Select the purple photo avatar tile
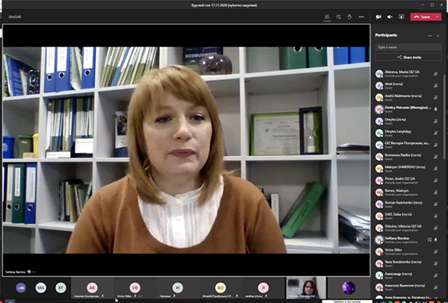 coord(349,287)
